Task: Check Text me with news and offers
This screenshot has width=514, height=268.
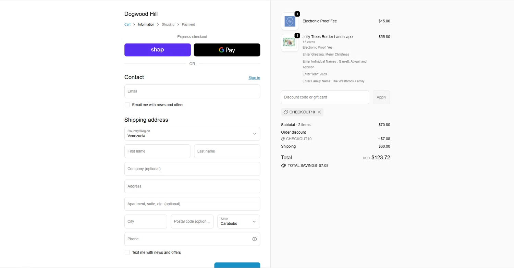Action: tap(127, 253)
